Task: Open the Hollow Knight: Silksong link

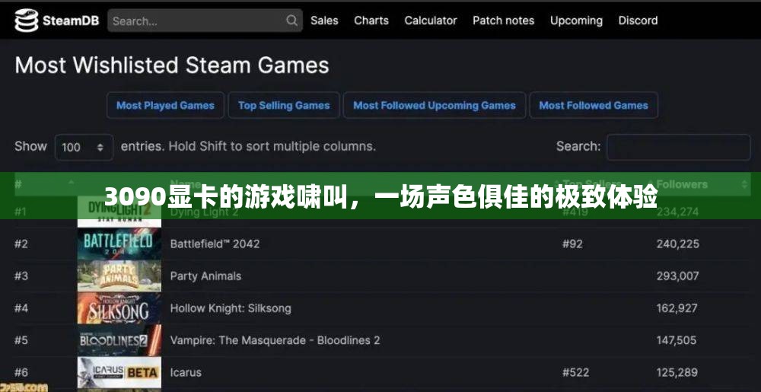Action: [231, 308]
